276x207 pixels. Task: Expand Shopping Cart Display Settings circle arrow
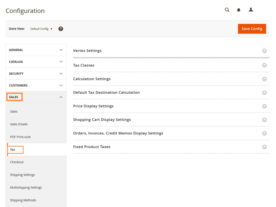coord(264,120)
